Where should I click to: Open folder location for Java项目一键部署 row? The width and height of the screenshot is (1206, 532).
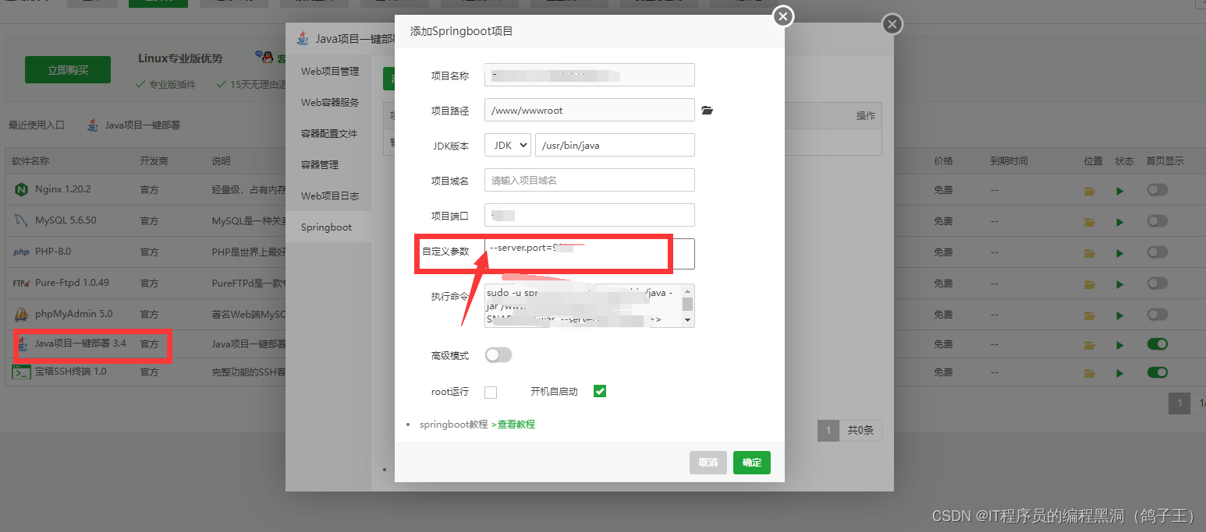pyautogui.click(x=1090, y=344)
